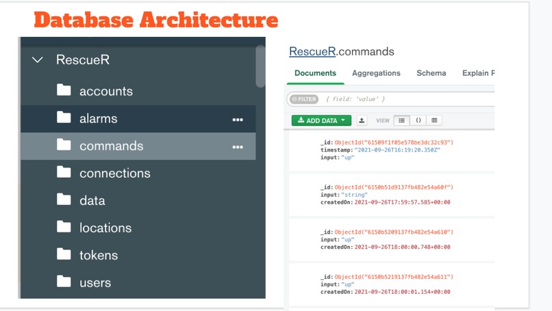Follow the RescueR database link
552x311 pixels.
tap(312, 52)
